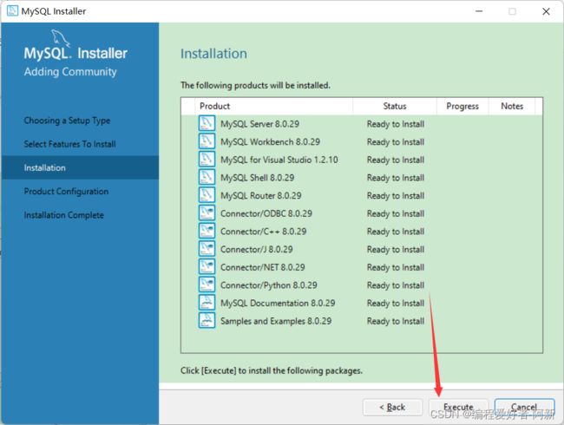
Task: Click the Connector/J 8.0.29 icon
Action: pos(207,249)
